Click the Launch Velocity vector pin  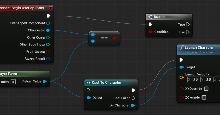coord(181,78)
